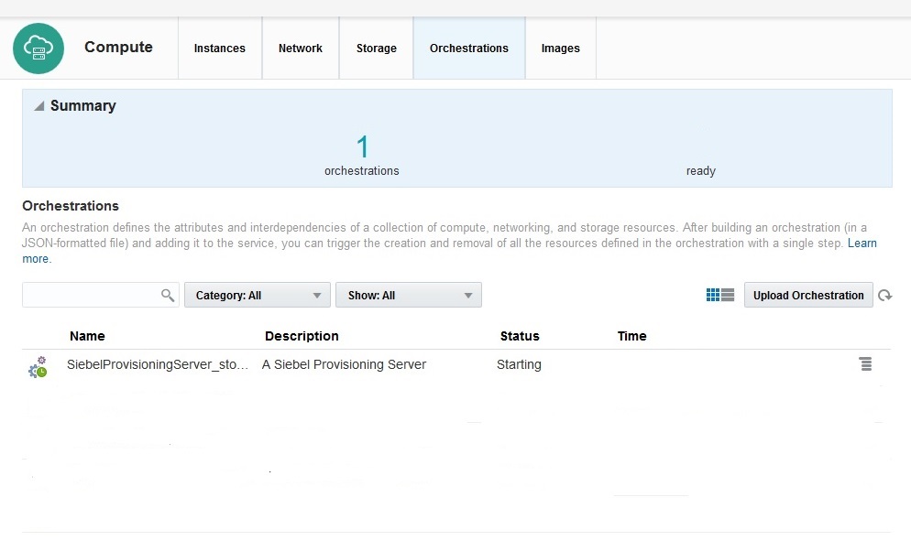Image resolution: width=911 pixels, height=541 pixels.
Task: Click the SiebelProvisioningServer status gear icon
Action: (x=38, y=365)
